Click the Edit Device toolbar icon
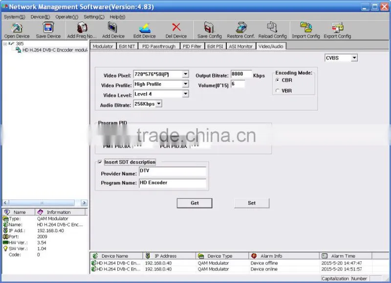The image size is (391, 283). click(145, 28)
